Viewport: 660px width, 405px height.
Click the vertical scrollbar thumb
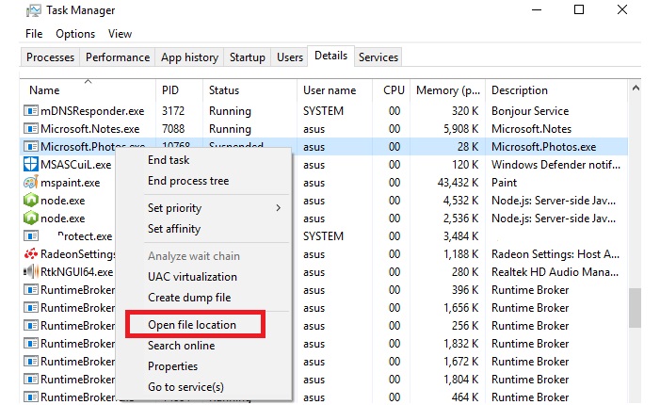click(x=636, y=308)
